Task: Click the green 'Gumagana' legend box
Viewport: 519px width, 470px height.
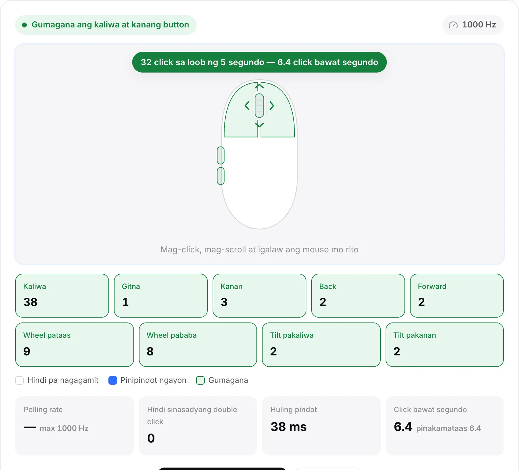Action: click(x=200, y=380)
